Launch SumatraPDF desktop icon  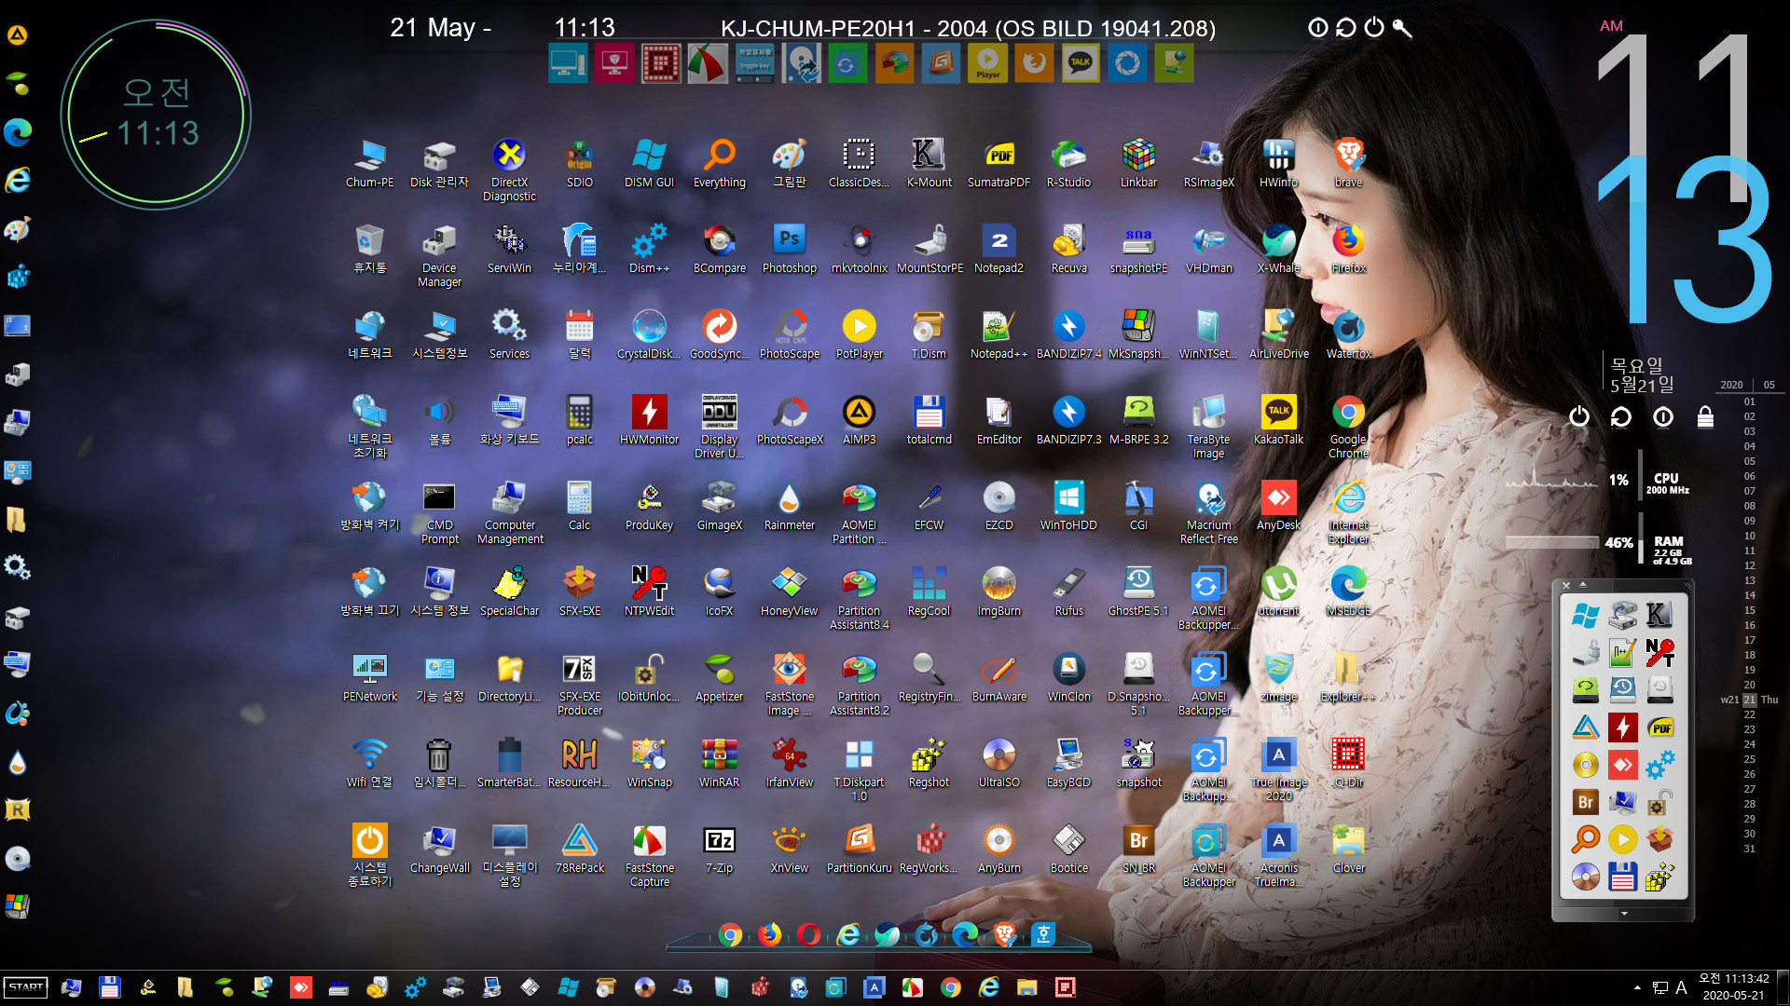pyautogui.click(x=998, y=164)
